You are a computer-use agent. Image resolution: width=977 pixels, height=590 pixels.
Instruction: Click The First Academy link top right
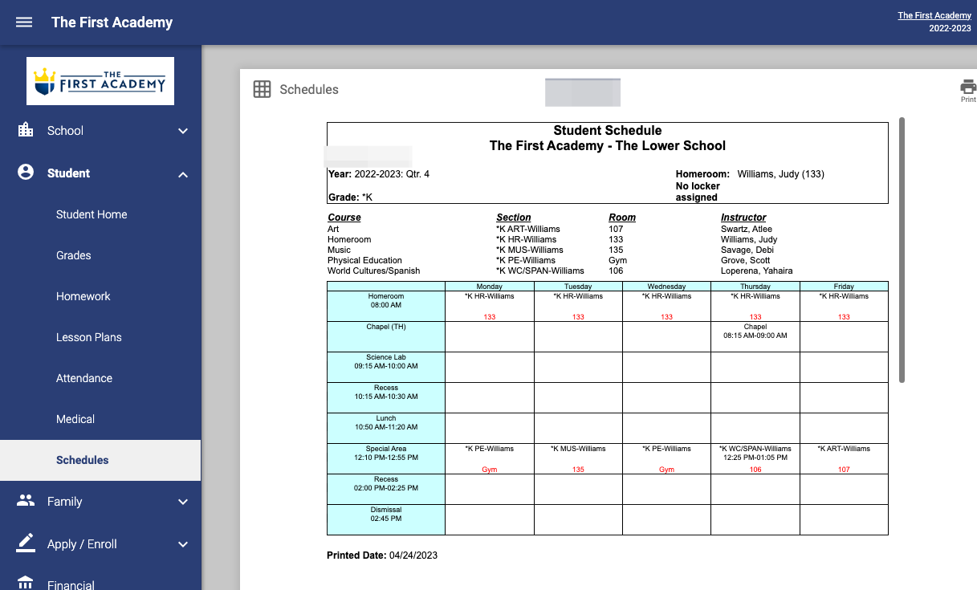pos(934,15)
